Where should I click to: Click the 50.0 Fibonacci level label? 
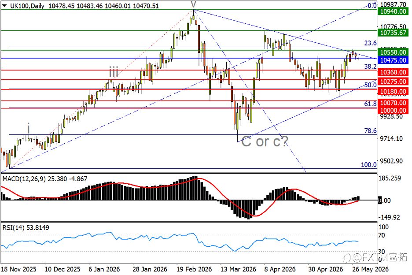pyautogui.click(x=370, y=85)
